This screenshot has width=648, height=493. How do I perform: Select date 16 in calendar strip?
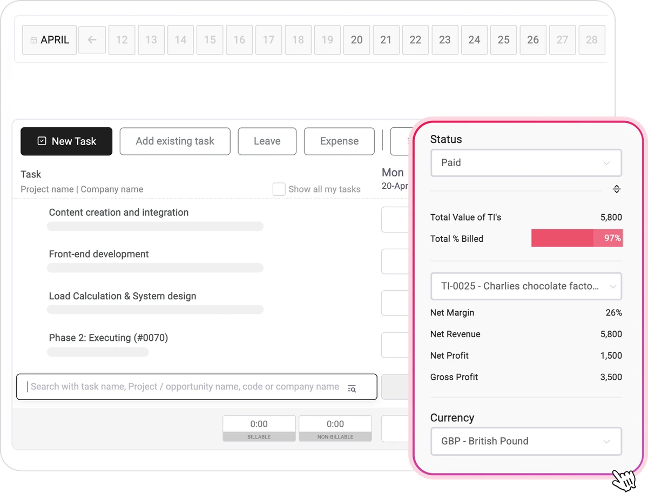pos(239,40)
